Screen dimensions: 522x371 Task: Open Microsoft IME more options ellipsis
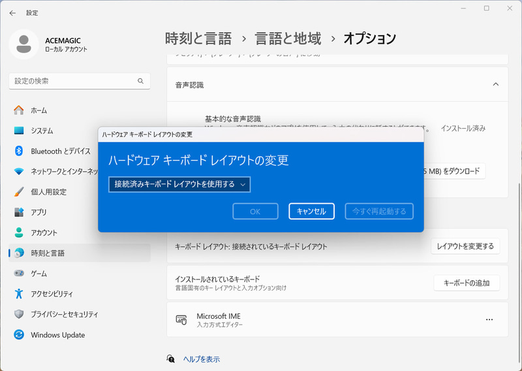pos(489,319)
